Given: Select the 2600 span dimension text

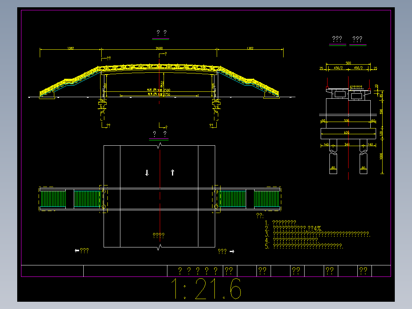Looking at the screenshot, I should click(x=159, y=48).
